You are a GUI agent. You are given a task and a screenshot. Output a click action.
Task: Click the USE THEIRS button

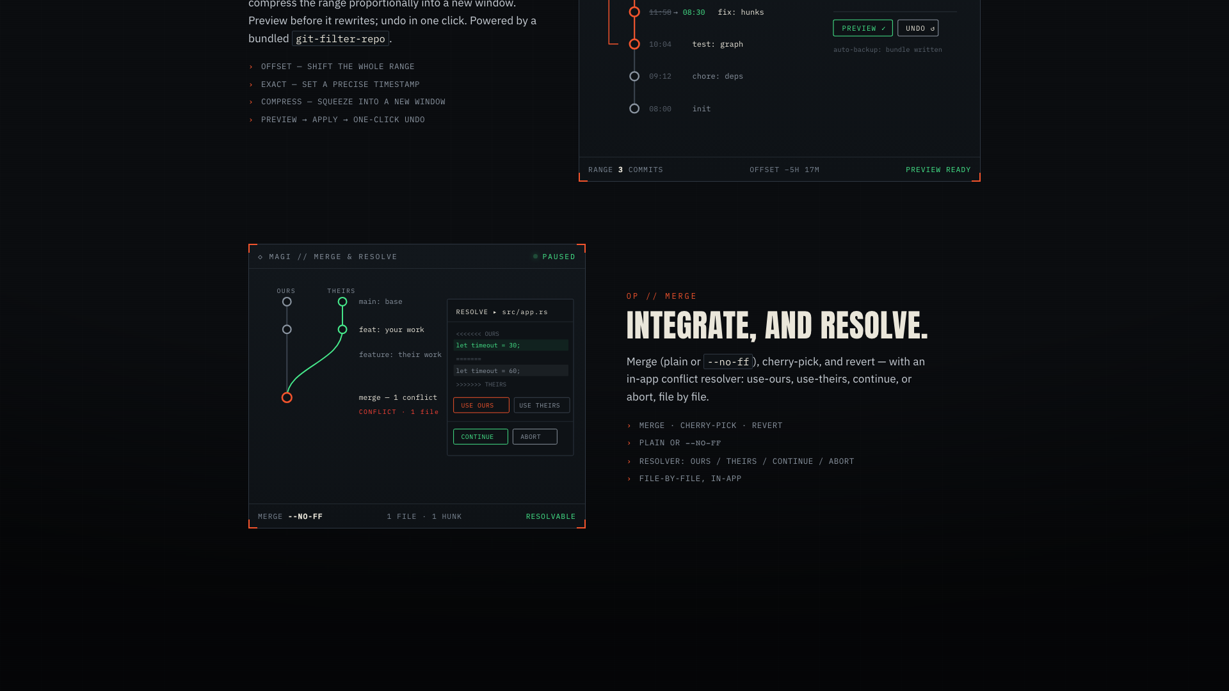point(542,406)
